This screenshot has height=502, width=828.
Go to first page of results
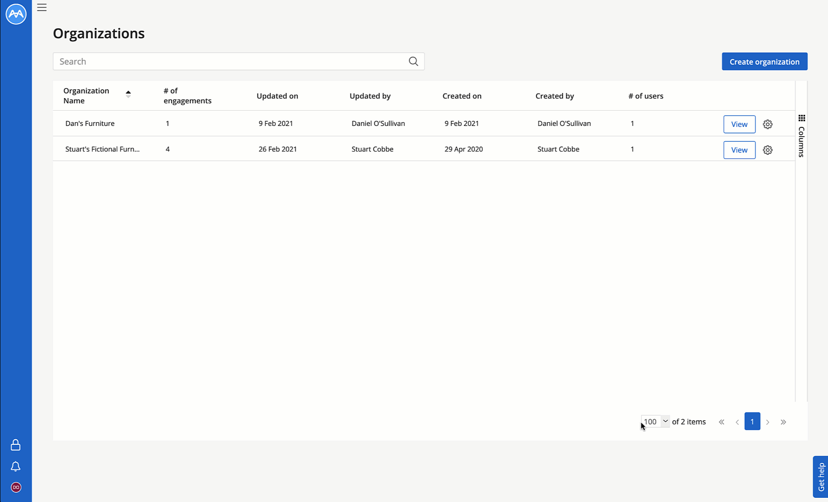[721, 422]
